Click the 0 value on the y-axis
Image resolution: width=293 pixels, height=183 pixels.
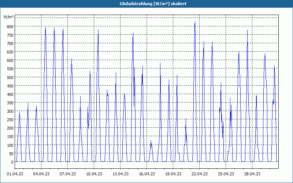[12, 162]
